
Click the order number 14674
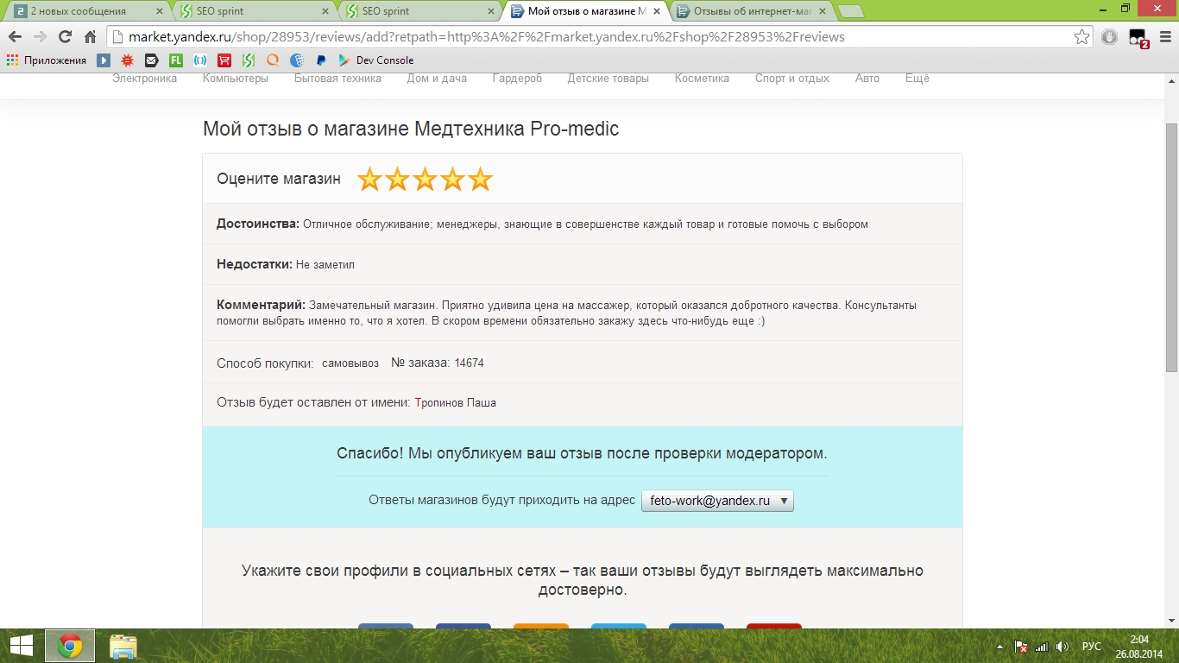pyautogui.click(x=469, y=363)
